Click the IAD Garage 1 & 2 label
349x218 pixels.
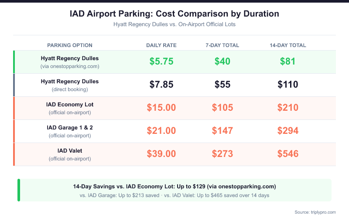tap(70, 131)
